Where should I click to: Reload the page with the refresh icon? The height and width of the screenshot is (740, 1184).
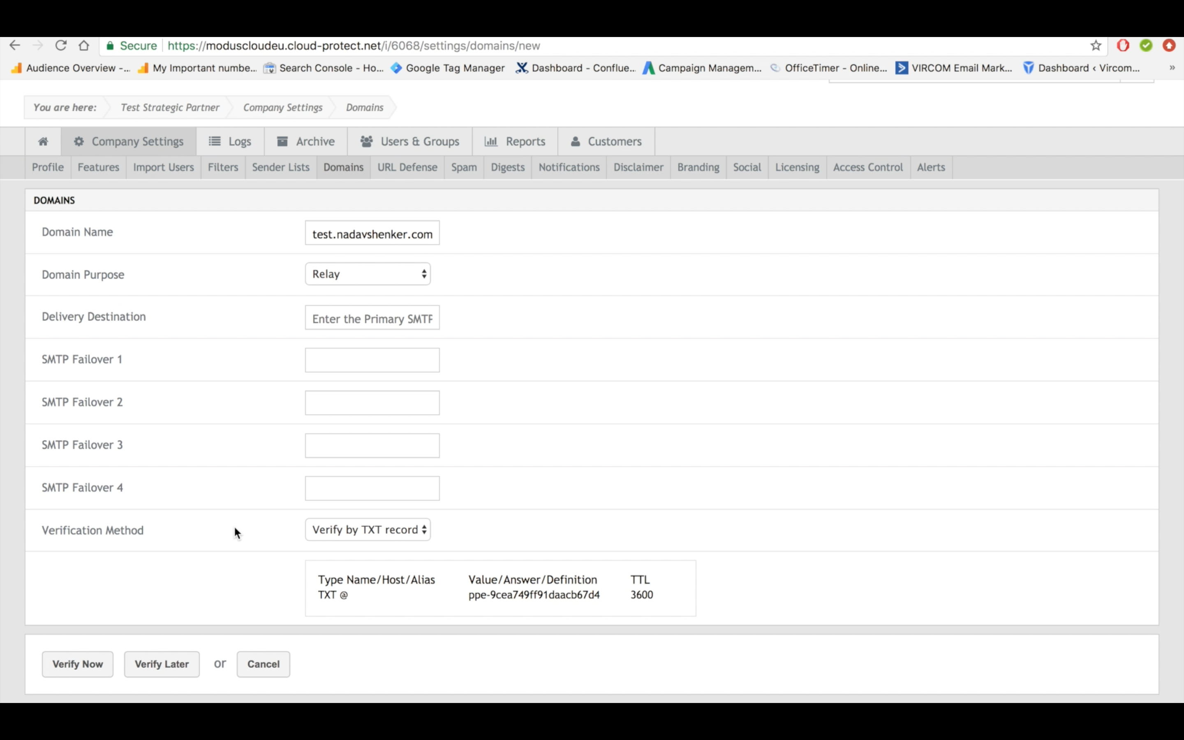tap(61, 46)
